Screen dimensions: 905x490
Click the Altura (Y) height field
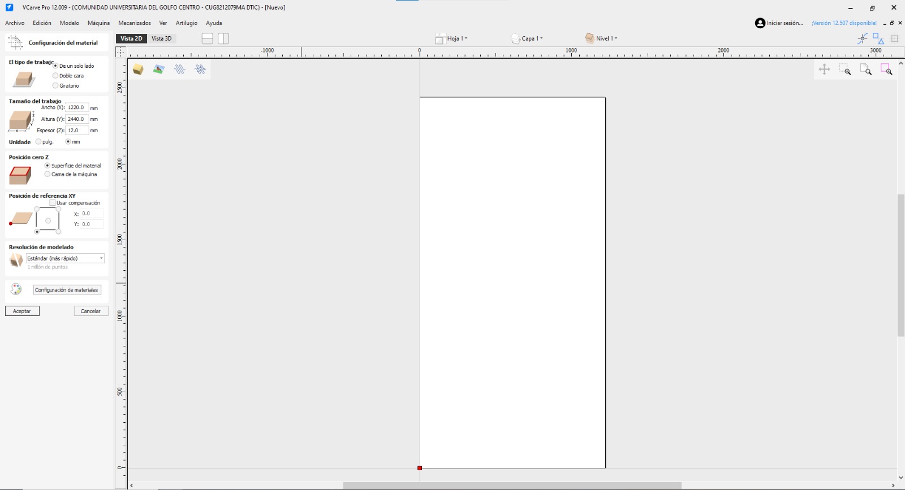click(77, 119)
